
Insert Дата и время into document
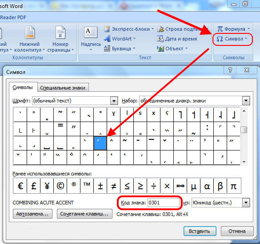[x=177, y=39]
